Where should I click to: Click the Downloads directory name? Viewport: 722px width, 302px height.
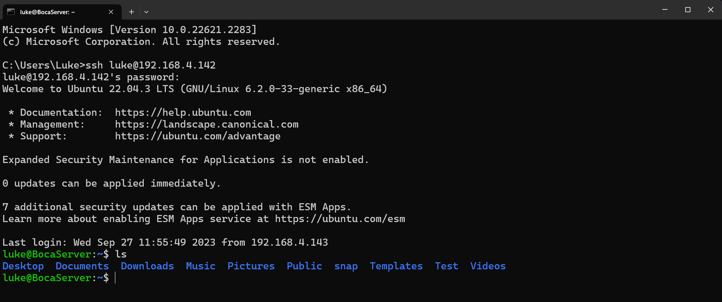tap(147, 266)
